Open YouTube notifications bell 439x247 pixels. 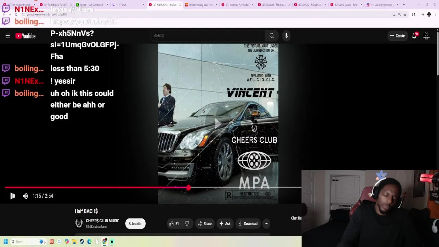[x=414, y=36]
